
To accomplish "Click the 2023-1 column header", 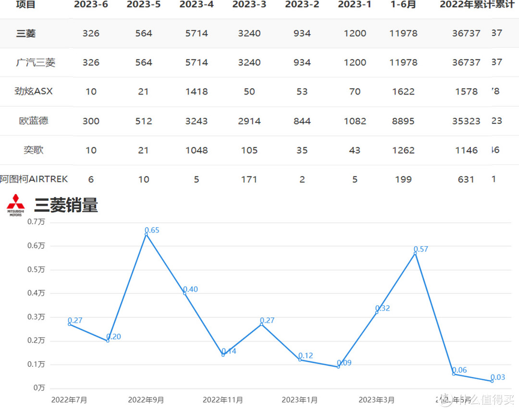I will pos(355,5).
